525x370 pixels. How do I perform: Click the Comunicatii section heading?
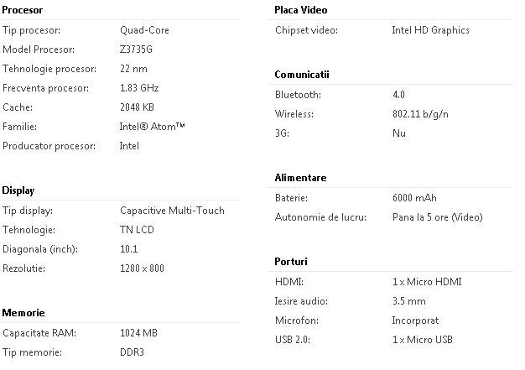tap(301, 75)
